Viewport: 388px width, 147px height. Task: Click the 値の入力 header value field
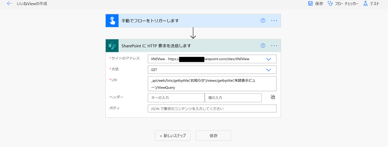pos(233,98)
